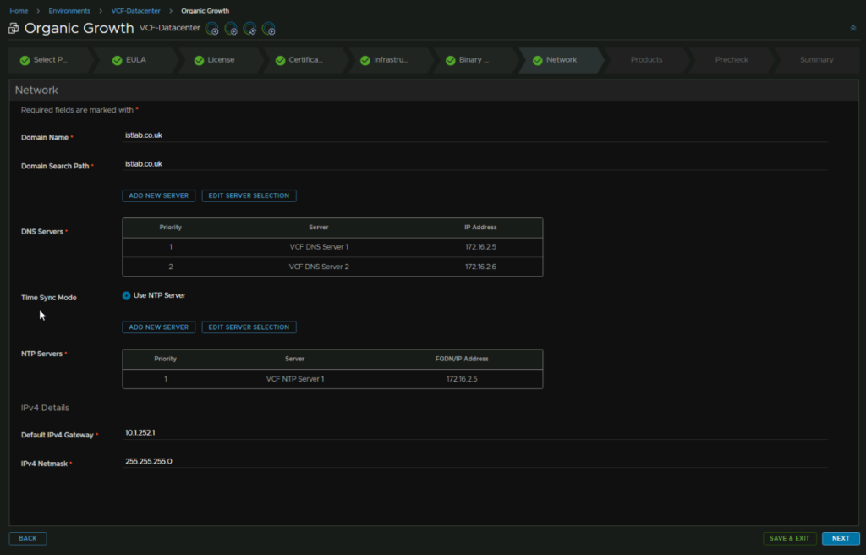Image resolution: width=866 pixels, height=555 pixels.
Task: Click the product icon with the gear badge
Action: click(249, 29)
